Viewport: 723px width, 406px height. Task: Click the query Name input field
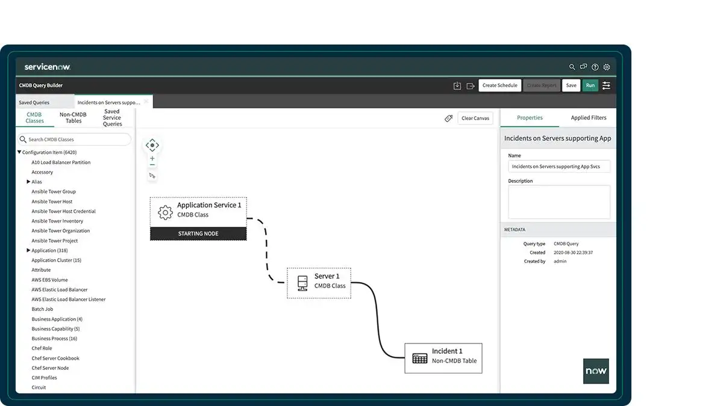pyautogui.click(x=559, y=167)
